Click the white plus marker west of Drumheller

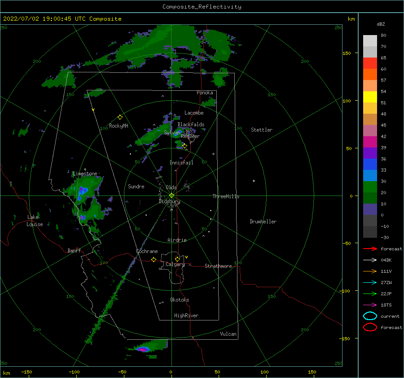(x=254, y=181)
